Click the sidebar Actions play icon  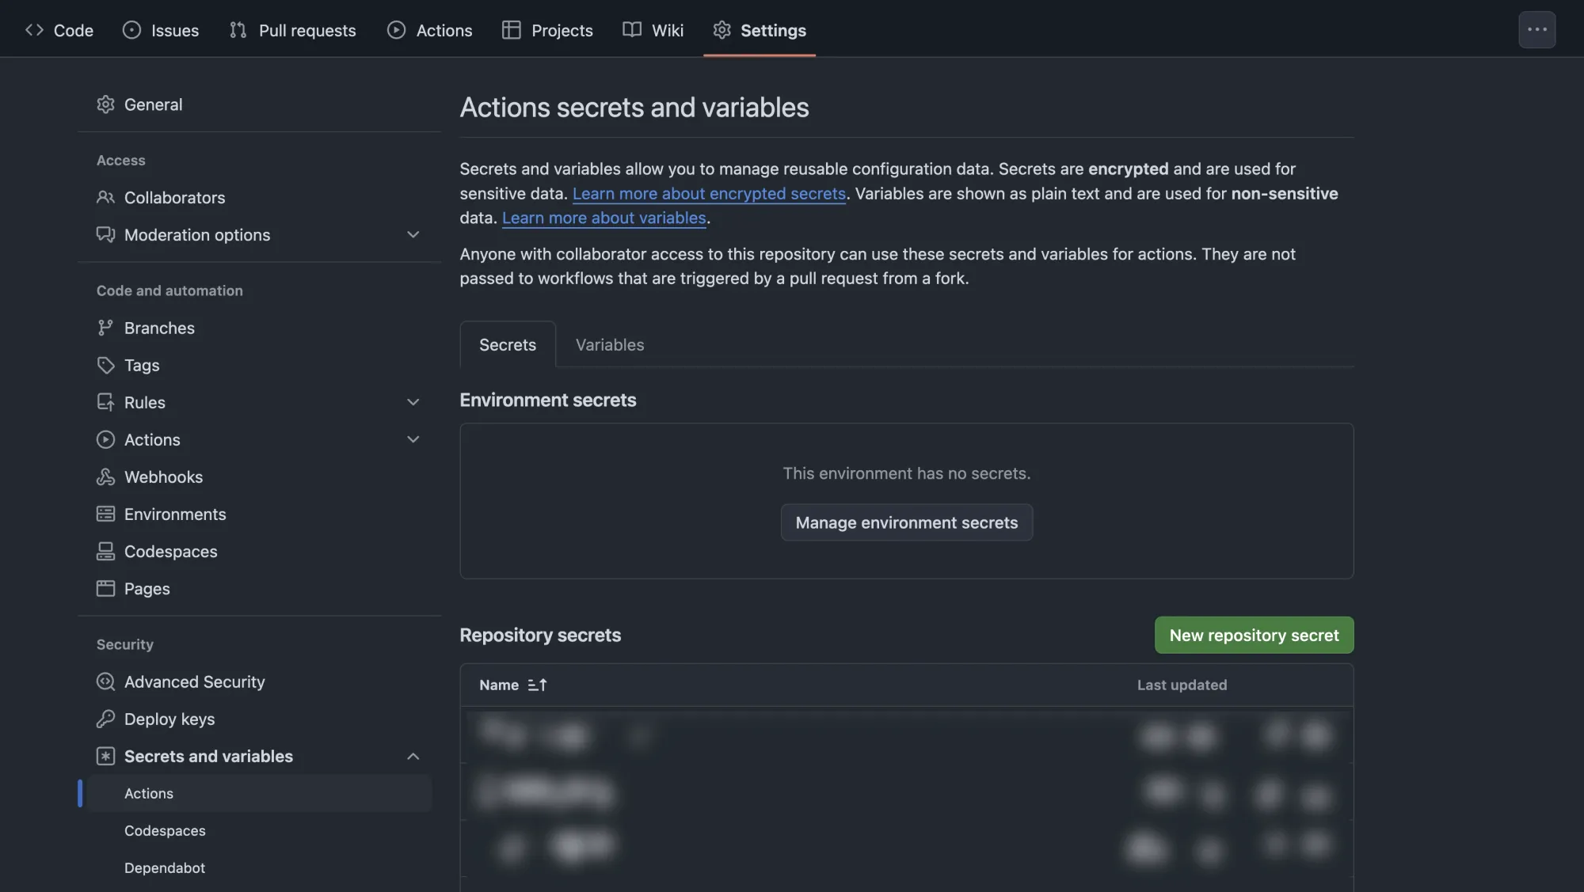(105, 439)
